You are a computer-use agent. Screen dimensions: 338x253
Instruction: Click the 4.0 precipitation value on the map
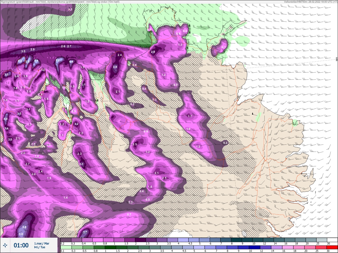pos(6,119)
